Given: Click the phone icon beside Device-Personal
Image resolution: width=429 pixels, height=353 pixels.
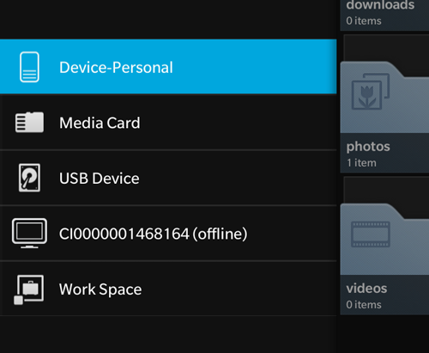Looking at the screenshot, I should [29, 67].
